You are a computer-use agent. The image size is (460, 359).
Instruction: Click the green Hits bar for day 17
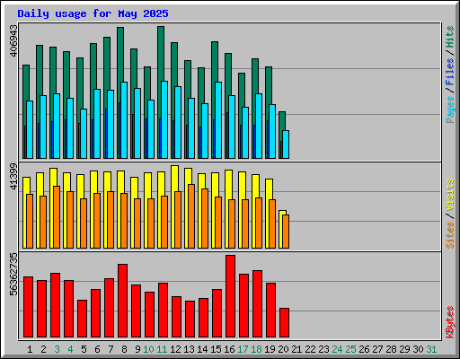pos(242,90)
